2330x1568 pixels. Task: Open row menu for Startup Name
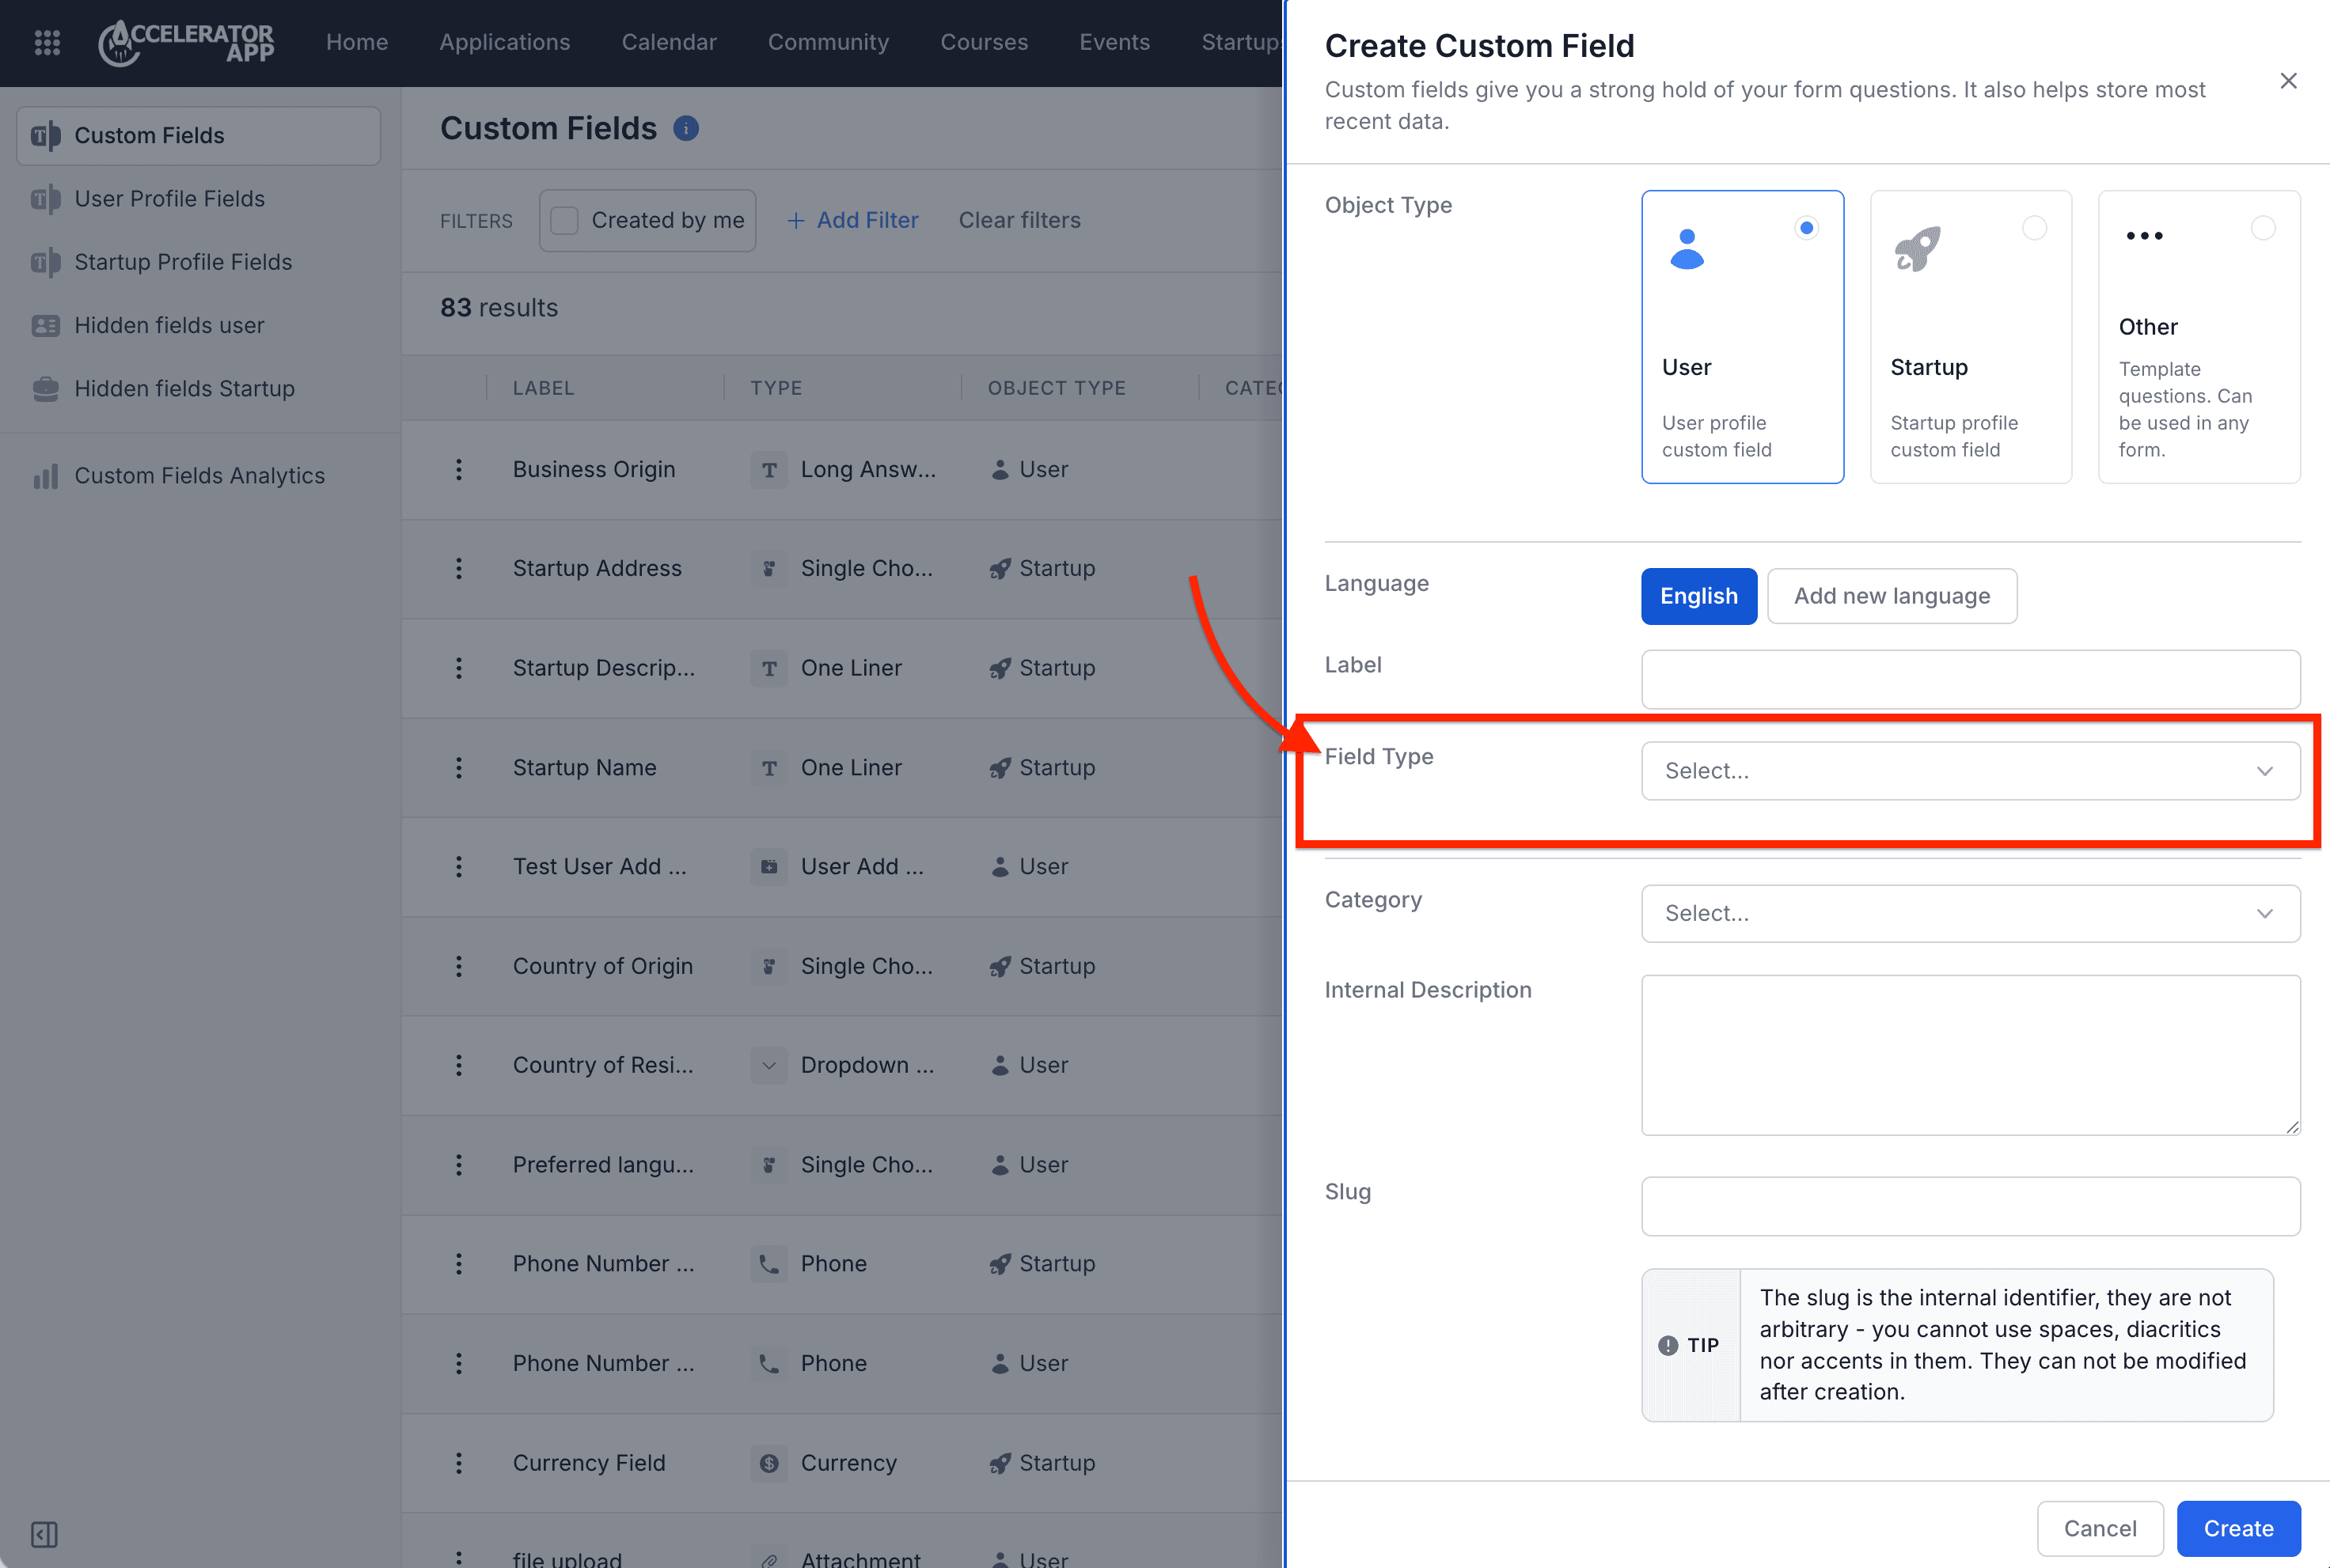pyautogui.click(x=459, y=767)
